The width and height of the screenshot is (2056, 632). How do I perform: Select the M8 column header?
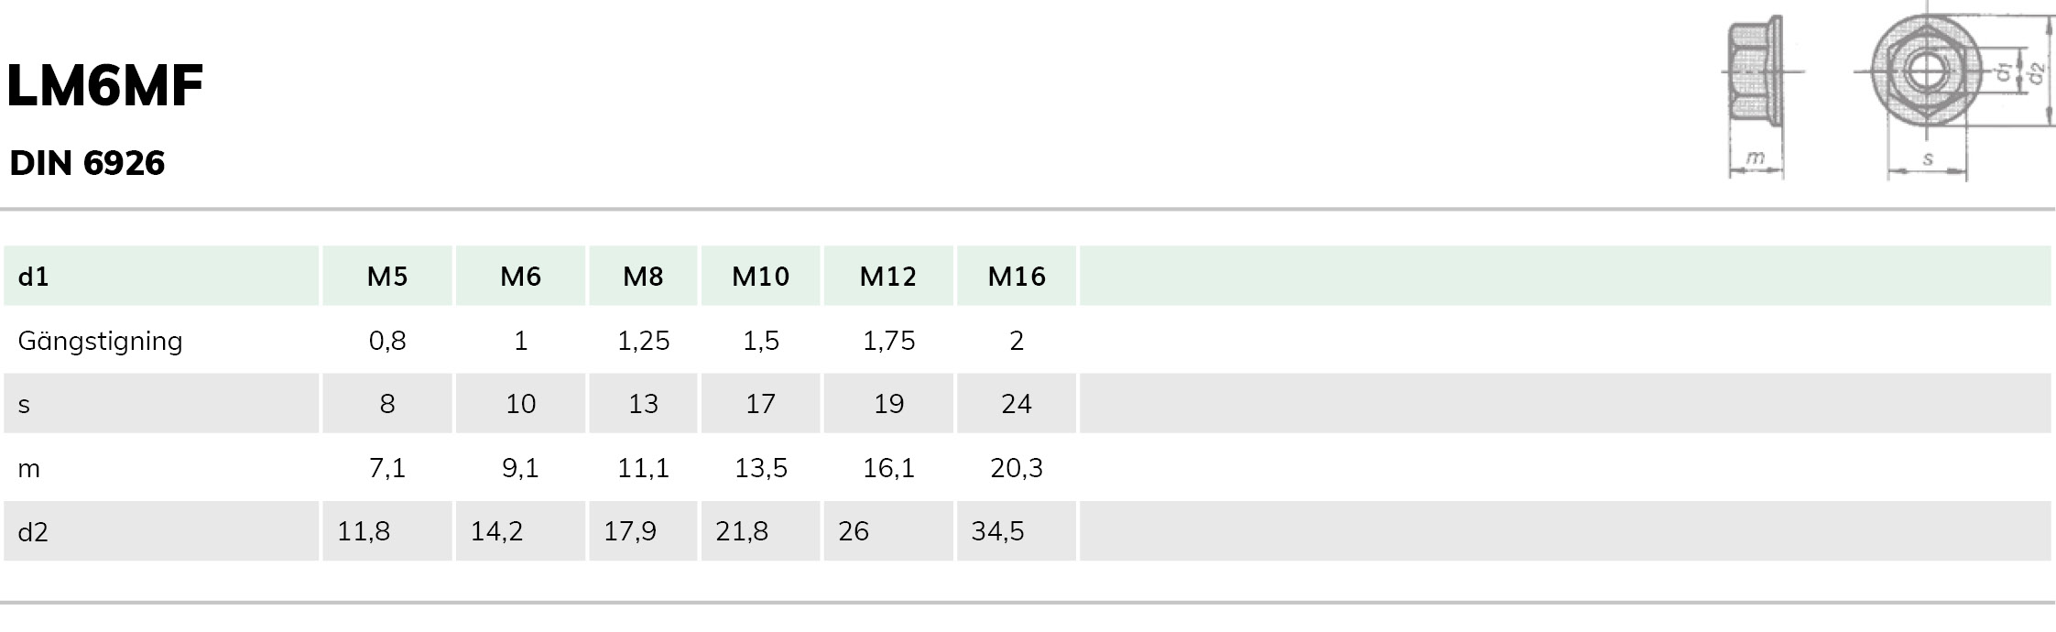(643, 276)
